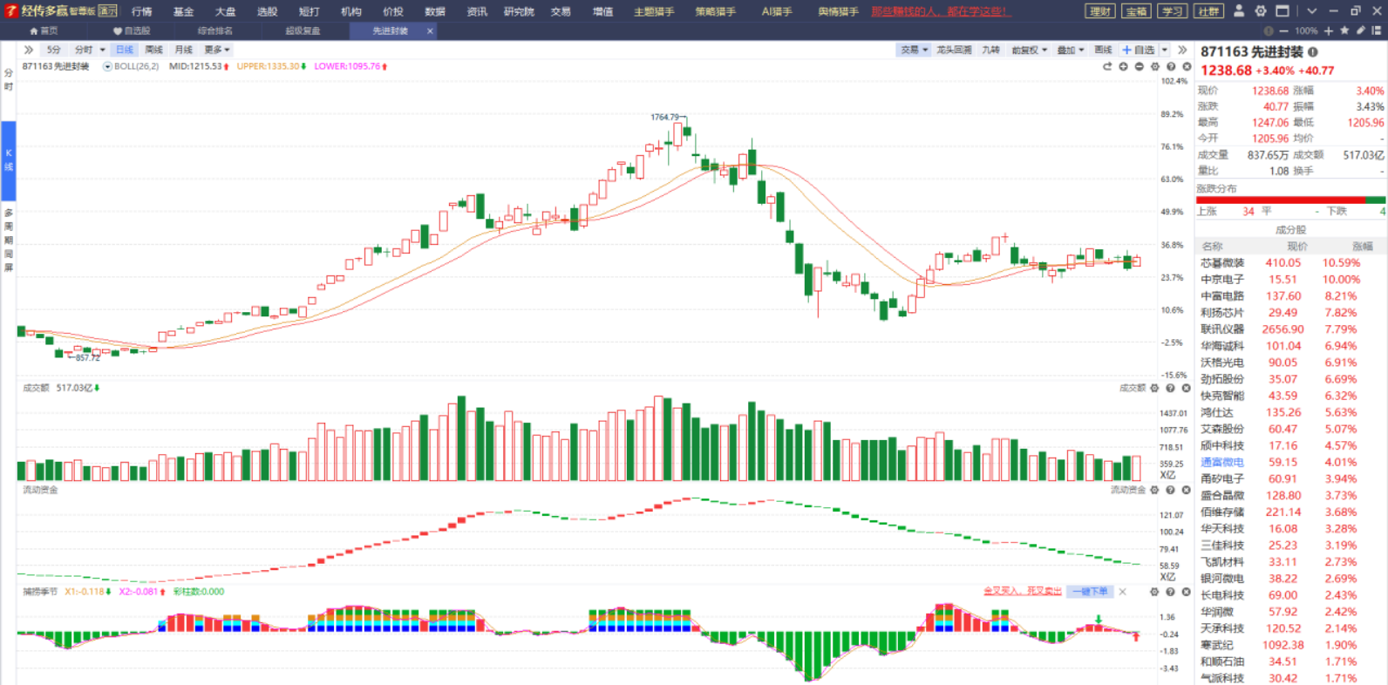Switch to 5分 five-minute period
This screenshot has width=1388, height=685.
point(54,50)
